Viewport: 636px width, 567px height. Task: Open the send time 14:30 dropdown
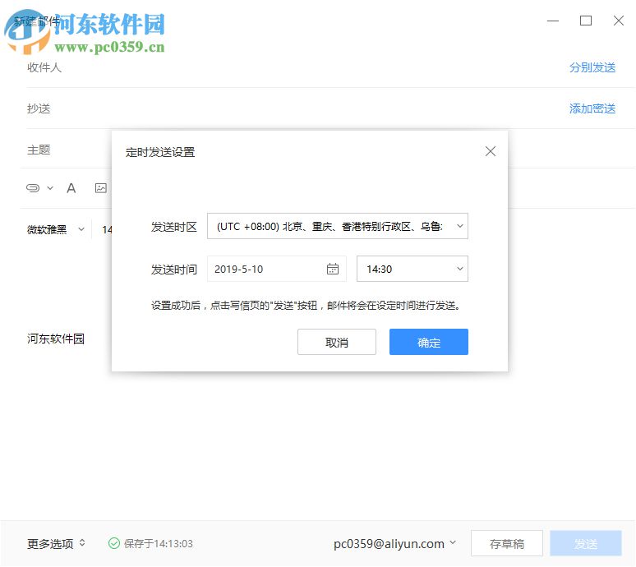pyautogui.click(x=412, y=269)
